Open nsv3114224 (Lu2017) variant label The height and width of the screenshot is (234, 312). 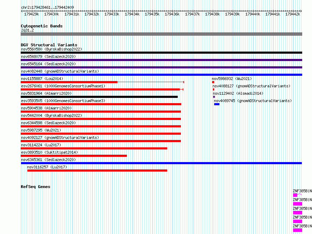41,145
